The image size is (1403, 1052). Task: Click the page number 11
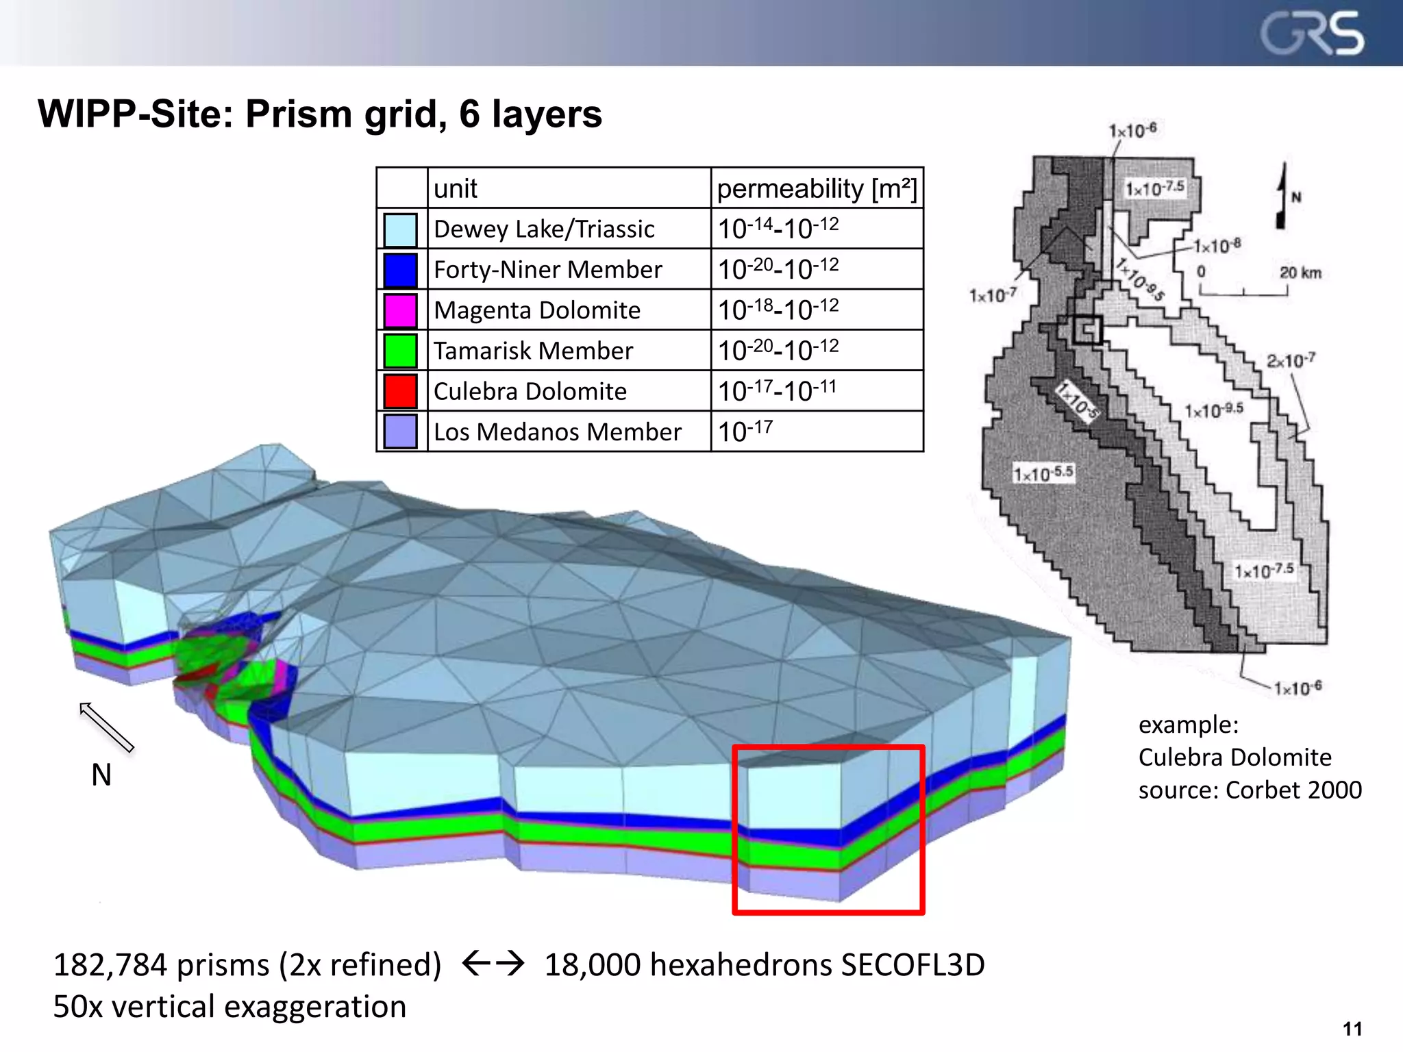pos(1352,1029)
